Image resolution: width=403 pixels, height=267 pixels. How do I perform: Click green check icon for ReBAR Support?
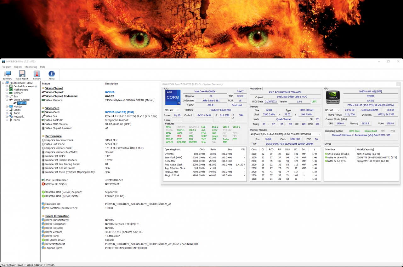coord(43,192)
